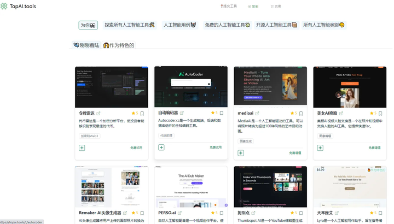
Task: Bookmark the 天琴座艾 tool card
Action: coord(380,213)
